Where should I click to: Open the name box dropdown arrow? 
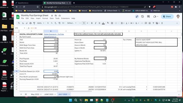(25, 28)
